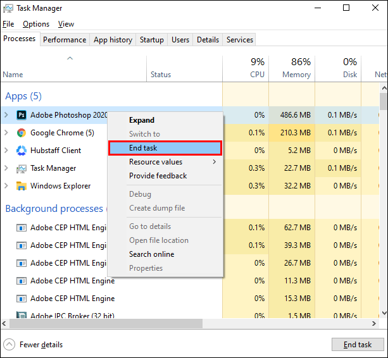
Task: Expand the Adobe Photoshop 2020 process group
Action: coord(6,114)
